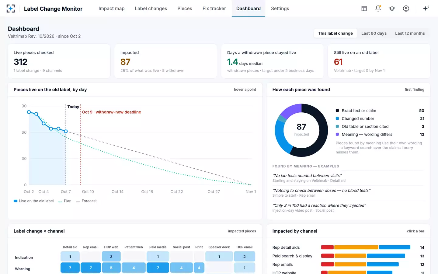This screenshot has width=438, height=274.
Task: Open the Label changes tab
Action: 151,9
